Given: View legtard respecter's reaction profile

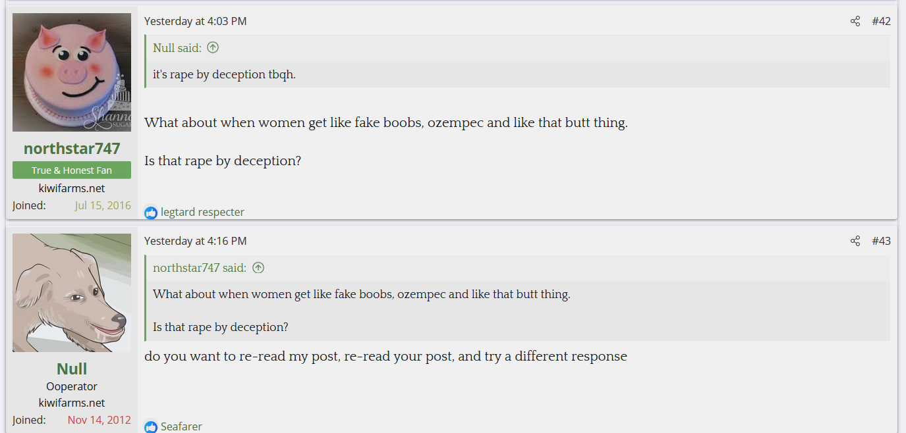Looking at the screenshot, I should (x=202, y=212).
